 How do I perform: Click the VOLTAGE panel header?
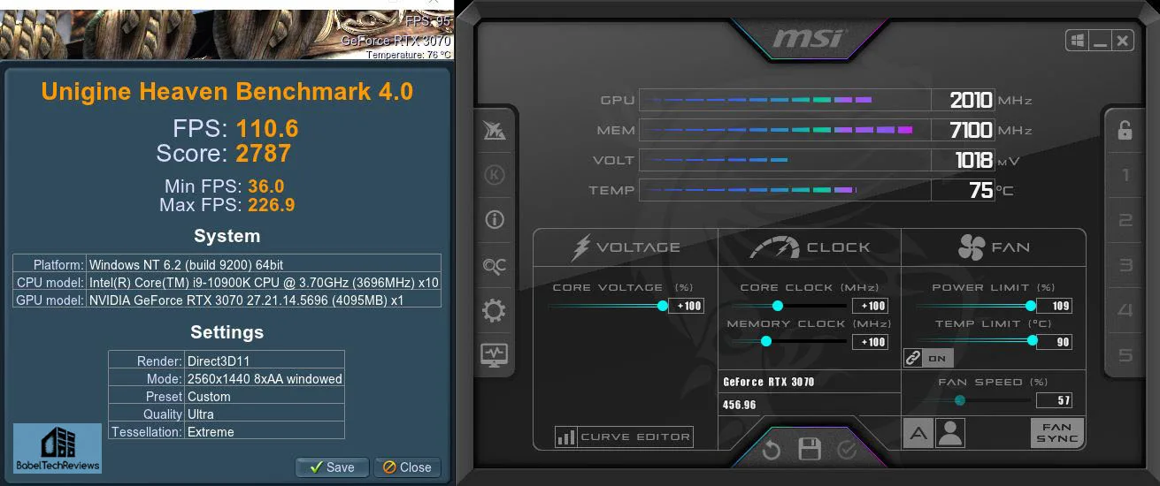626,247
